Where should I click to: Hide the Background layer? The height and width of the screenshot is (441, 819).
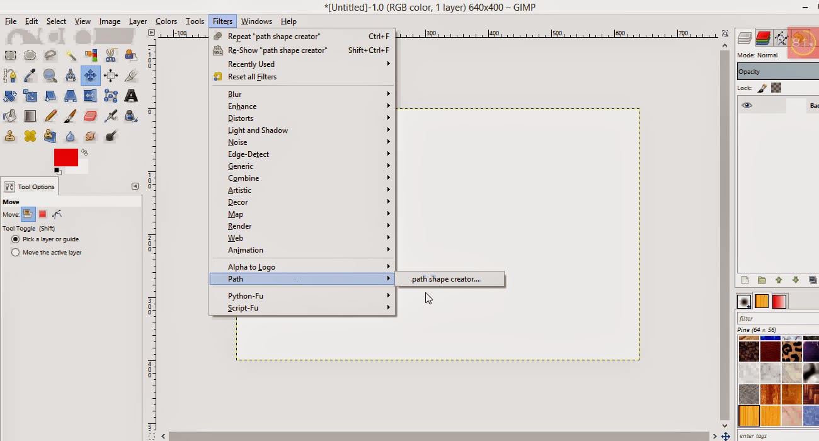click(747, 105)
